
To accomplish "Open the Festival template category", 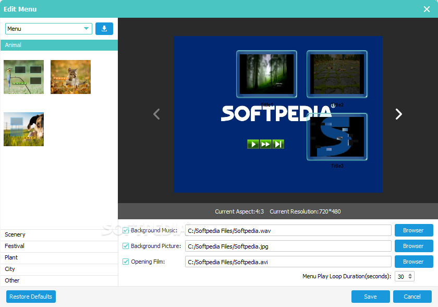I will [59, 246].
